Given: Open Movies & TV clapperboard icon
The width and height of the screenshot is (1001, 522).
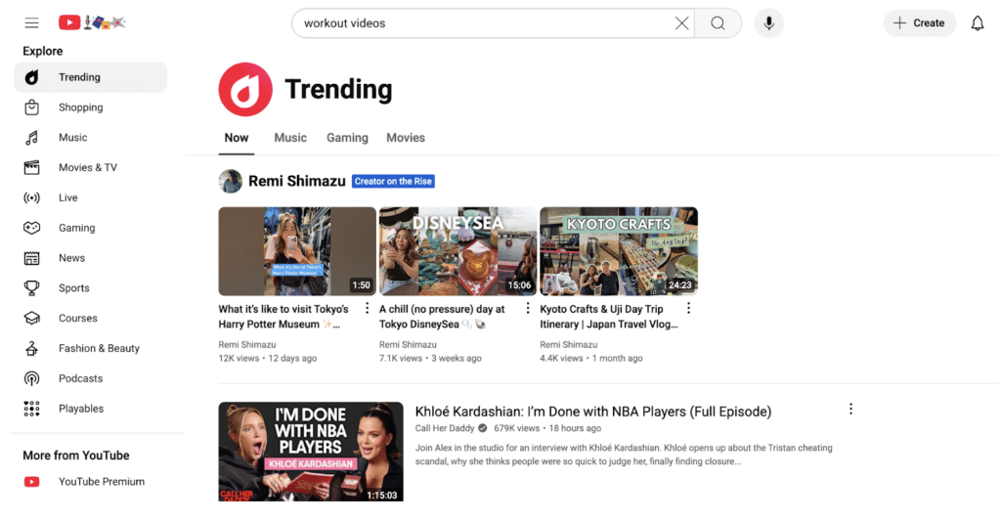Looking at the screenshot, I should click(x=31, y=167).
